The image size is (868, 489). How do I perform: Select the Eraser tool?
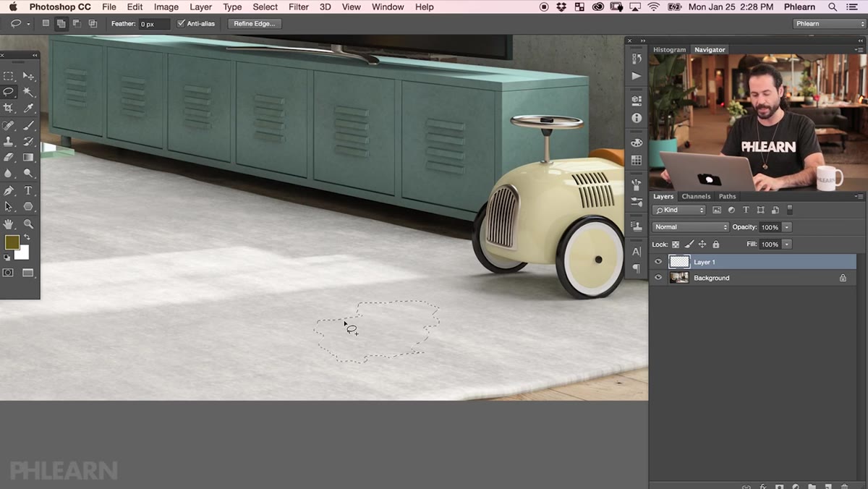pos(9,157)
